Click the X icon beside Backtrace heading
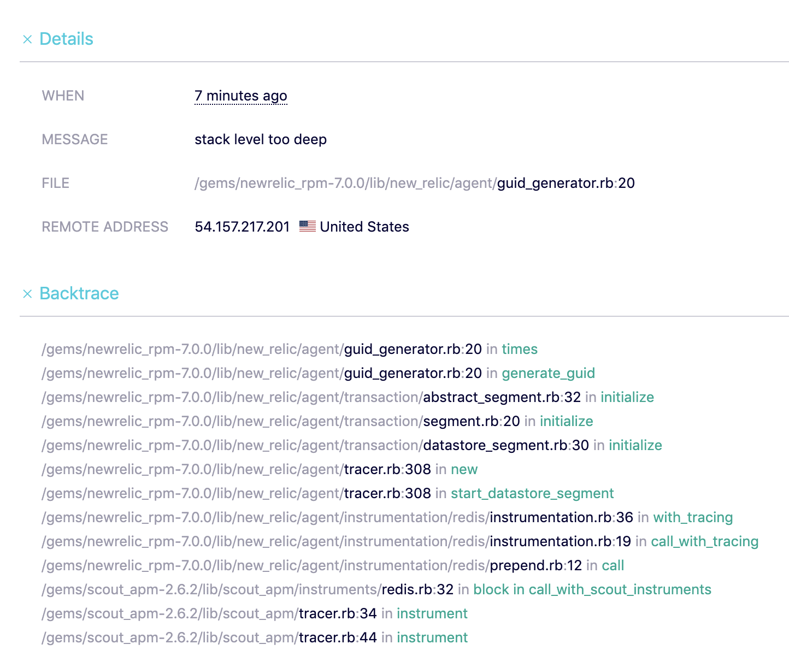The image size is (789, 650). point(28,294)
